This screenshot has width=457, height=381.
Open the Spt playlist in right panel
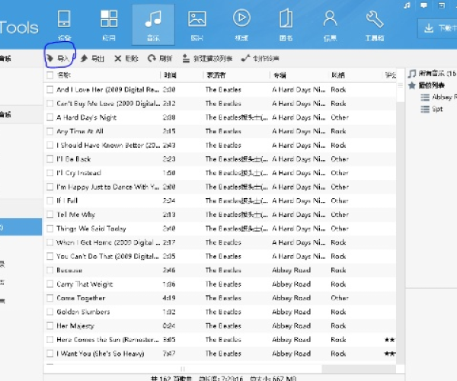coord(432,109)
